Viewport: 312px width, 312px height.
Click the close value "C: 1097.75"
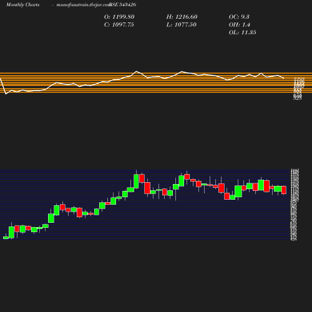pyautogui.click(x=119, y=25)
